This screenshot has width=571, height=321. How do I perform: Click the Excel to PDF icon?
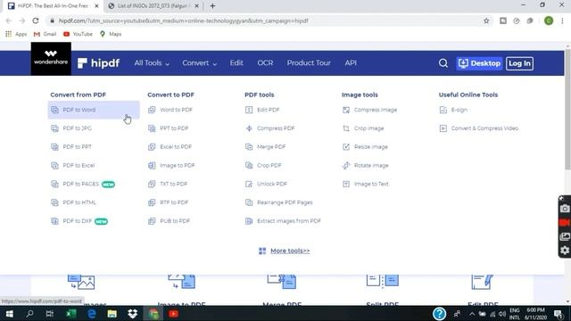(x=152, y=147)
